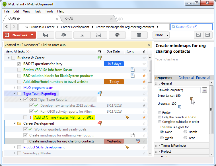This screenshot has width=216, height=166.
Task: Open the More button menu
Action: (161, 35)
